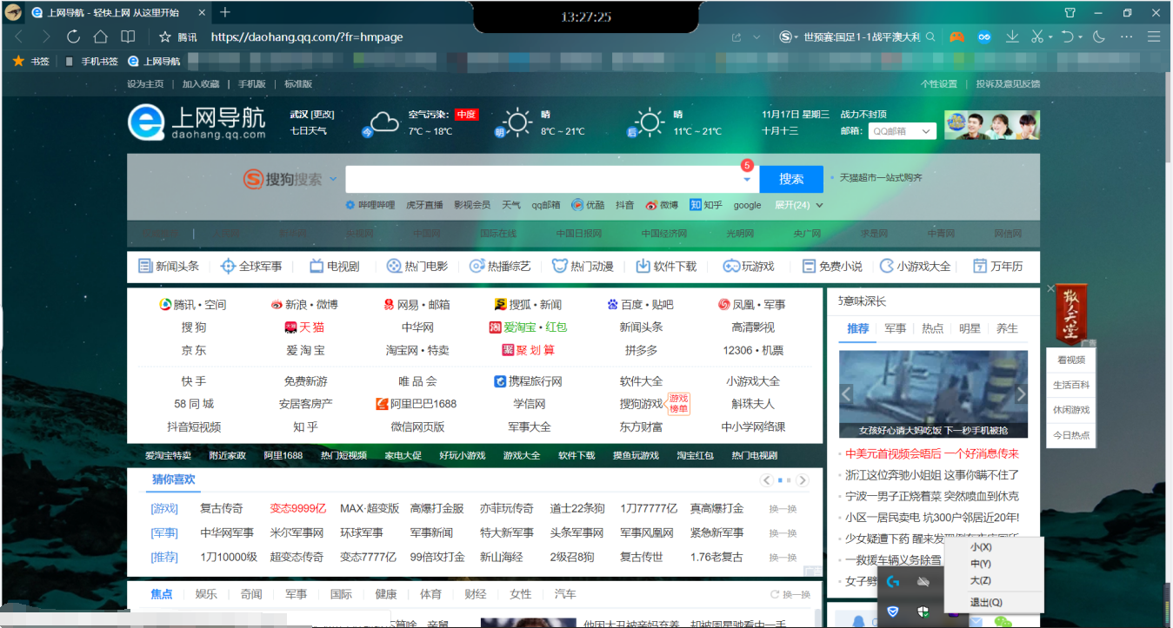
Task: Open the QQ邮箱 mailbox dropdown
Action: 902,131
